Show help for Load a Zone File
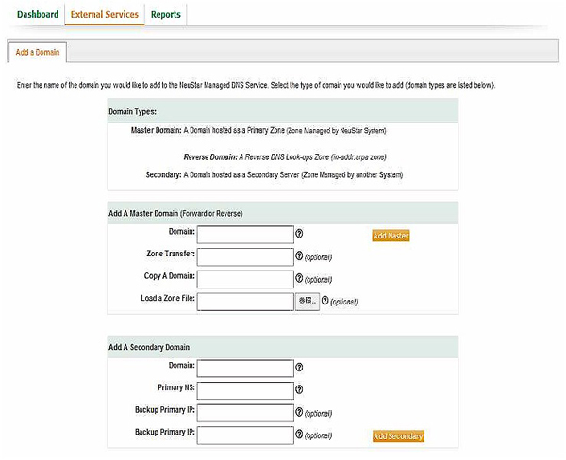 (x=325, y=302)
